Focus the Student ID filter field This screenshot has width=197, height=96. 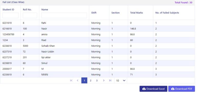point(11,15)
